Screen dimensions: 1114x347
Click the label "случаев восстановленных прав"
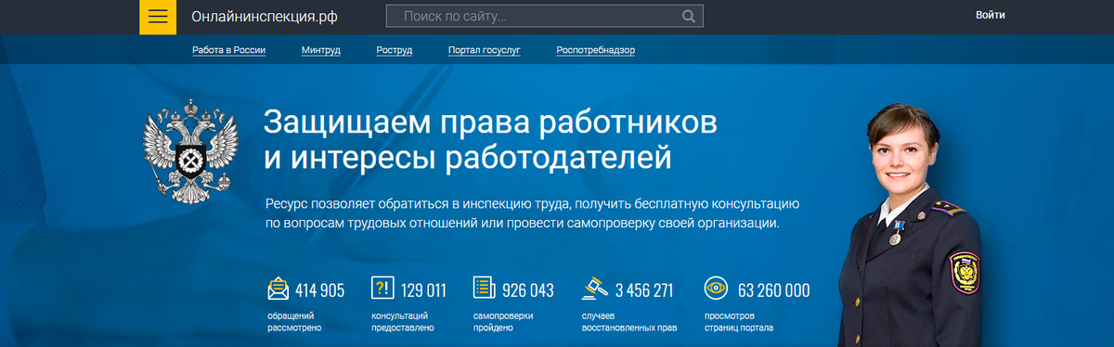point(629,322)
